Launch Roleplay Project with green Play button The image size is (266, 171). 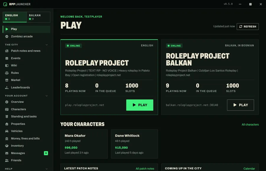pyautogui.click(x=140, y=105)
